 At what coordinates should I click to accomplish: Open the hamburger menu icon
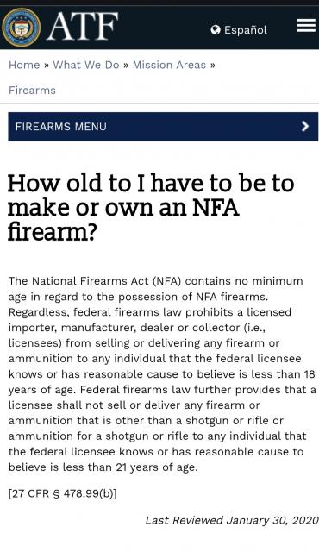pos(306,26)
